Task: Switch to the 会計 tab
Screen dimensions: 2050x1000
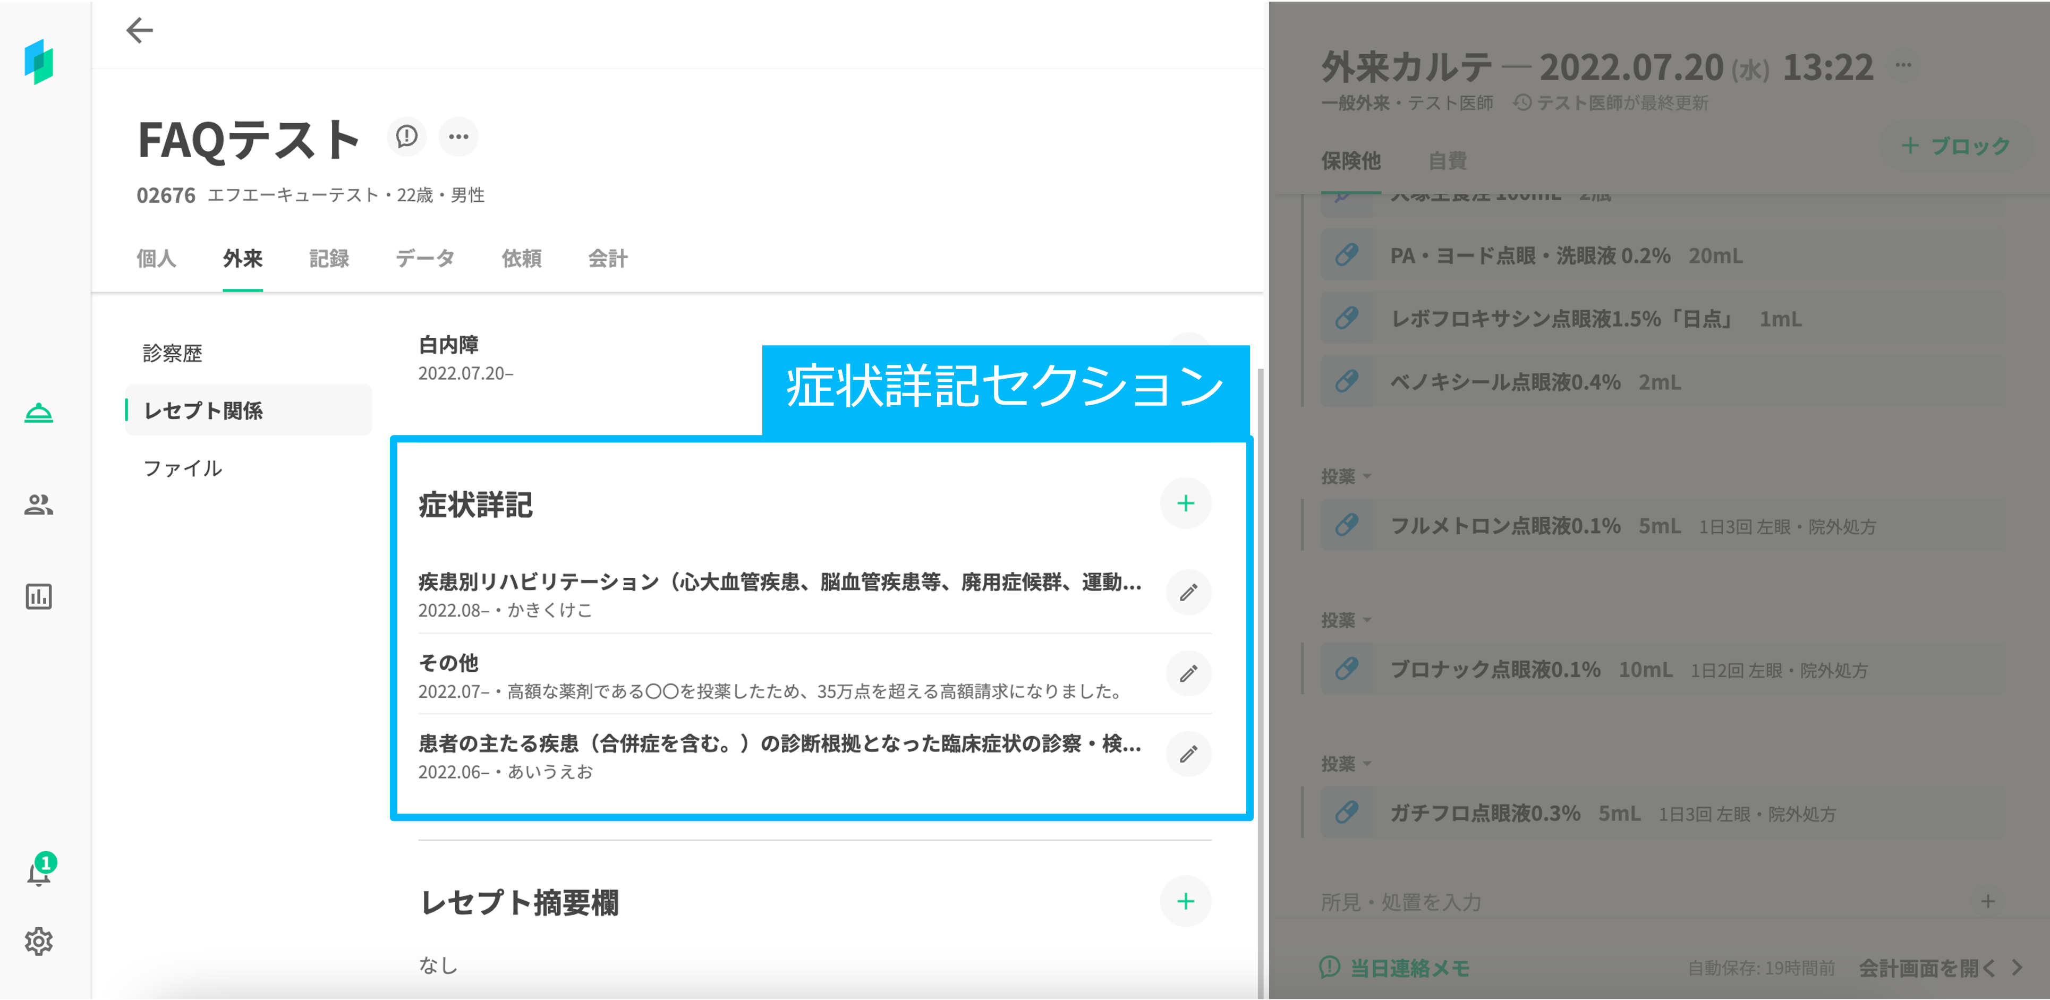Action: click(x=608, y=259)
